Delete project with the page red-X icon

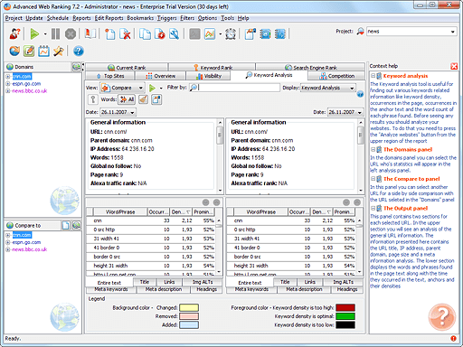[125, 33]
